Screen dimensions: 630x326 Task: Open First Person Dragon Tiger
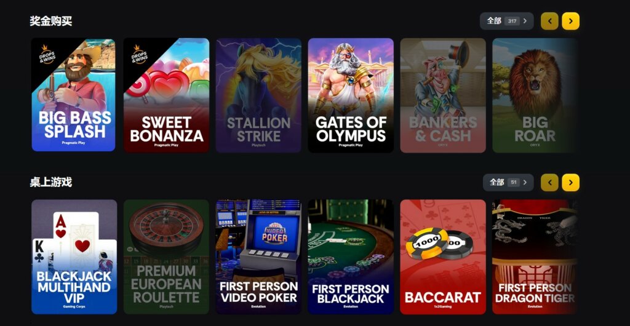pyautogui.click(x=535, y=257)
